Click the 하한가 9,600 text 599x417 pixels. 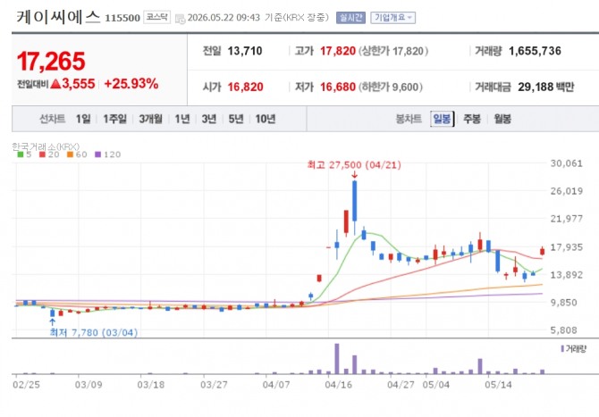391,87
